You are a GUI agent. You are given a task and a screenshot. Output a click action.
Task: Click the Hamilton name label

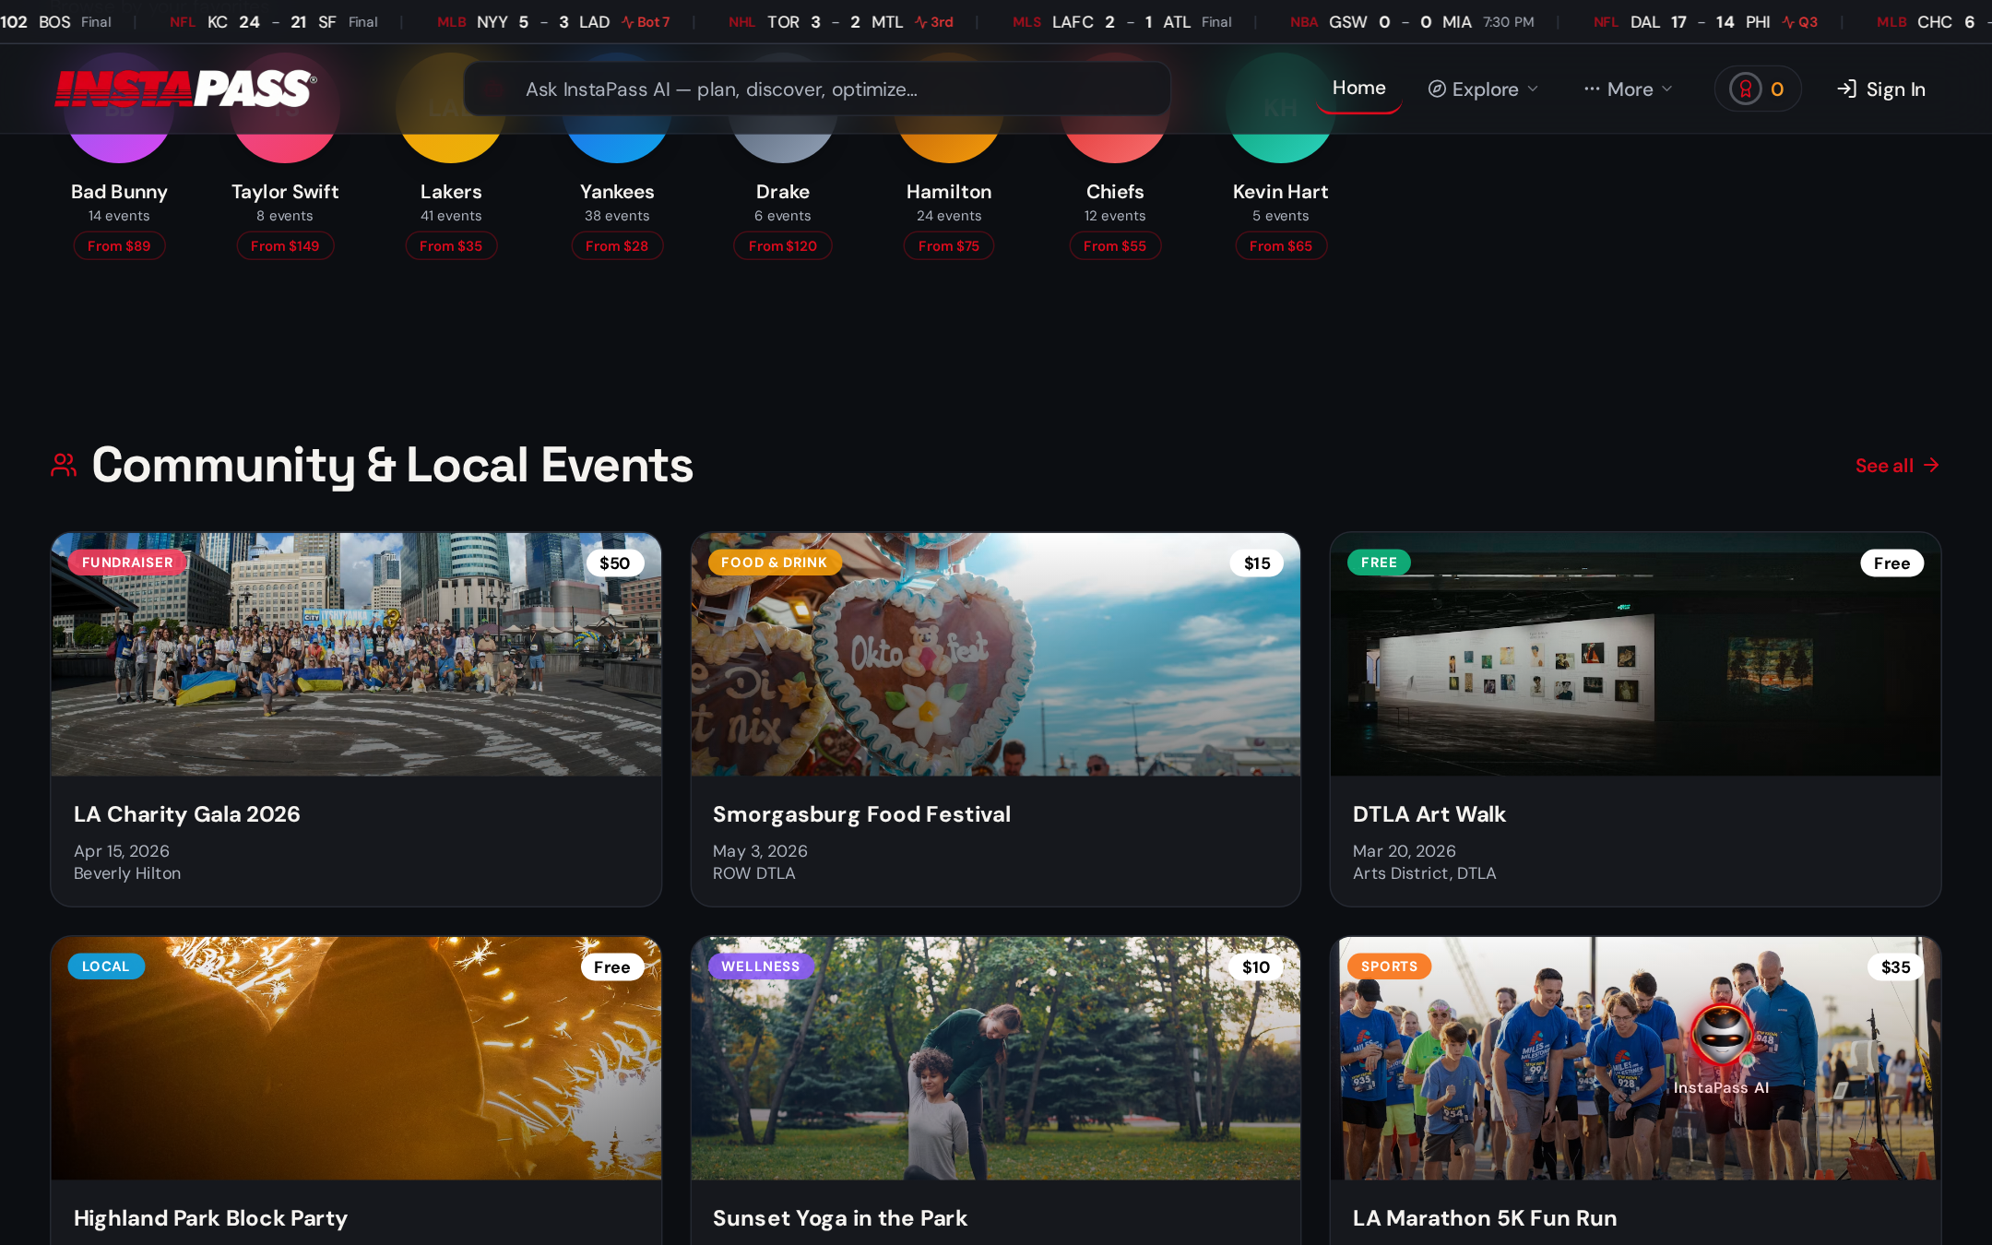[x=949, y=192]
